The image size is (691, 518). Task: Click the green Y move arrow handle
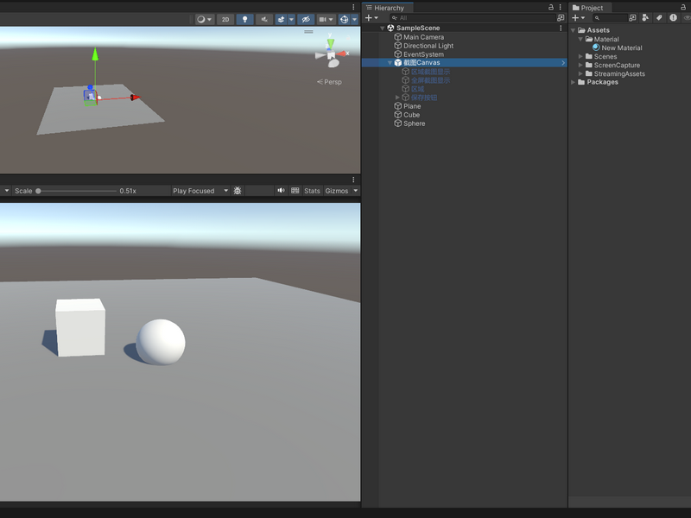pos(95,54)
